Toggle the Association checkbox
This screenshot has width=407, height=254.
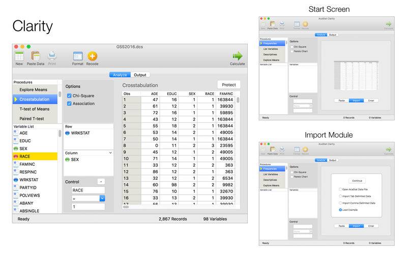[69, 104]
